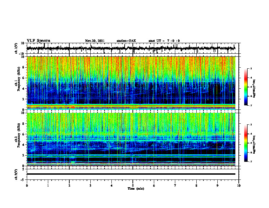269x208 pixels.
Task: Click the ch.1 voltage waveform plot
Action: point(133,48)
